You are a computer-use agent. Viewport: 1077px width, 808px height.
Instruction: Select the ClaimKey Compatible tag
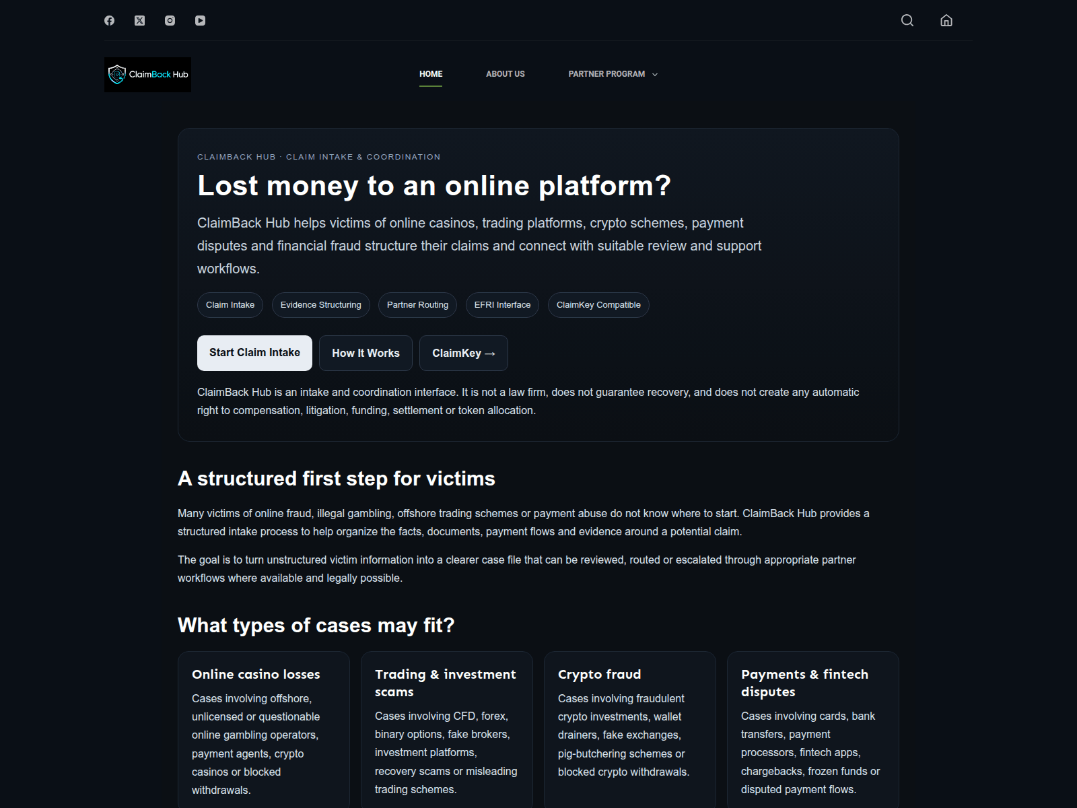(598, 305)
